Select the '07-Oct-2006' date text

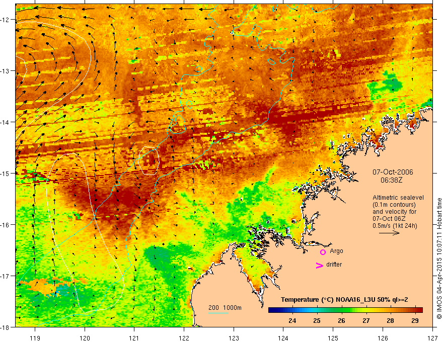[393, 172]
